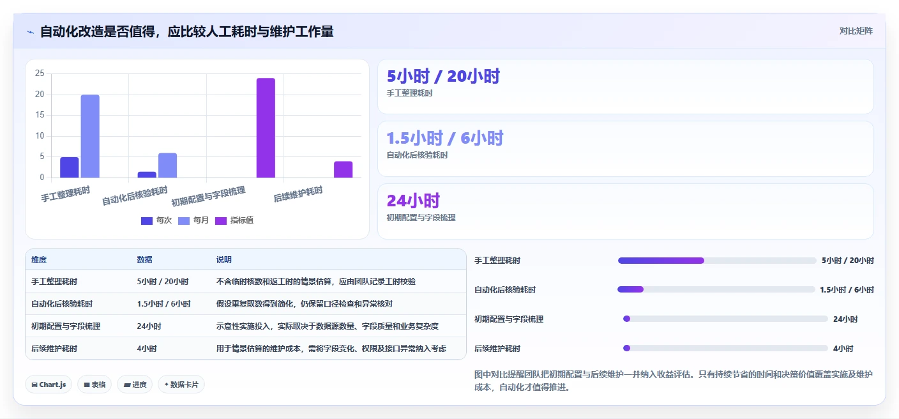This screenshot has width=899, height=419.
Task: Click the 每次 bar for 手工整理耗时 in the chart
Action: (x=70, y=167)
